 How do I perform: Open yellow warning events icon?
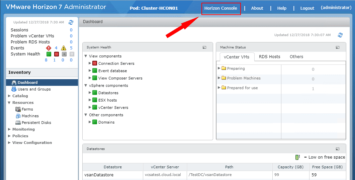coord(64,48)
